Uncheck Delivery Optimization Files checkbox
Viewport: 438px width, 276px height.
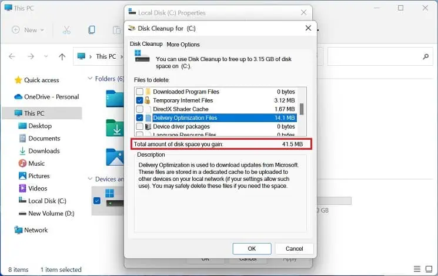click(x=139, y=117)
